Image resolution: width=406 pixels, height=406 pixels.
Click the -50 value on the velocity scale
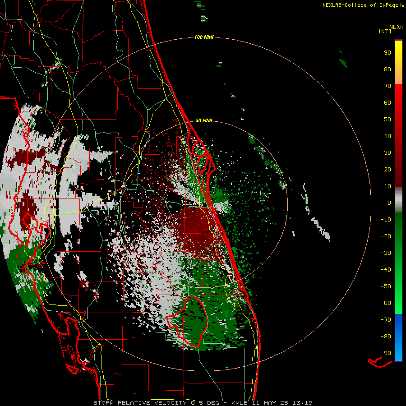(386, 286)
